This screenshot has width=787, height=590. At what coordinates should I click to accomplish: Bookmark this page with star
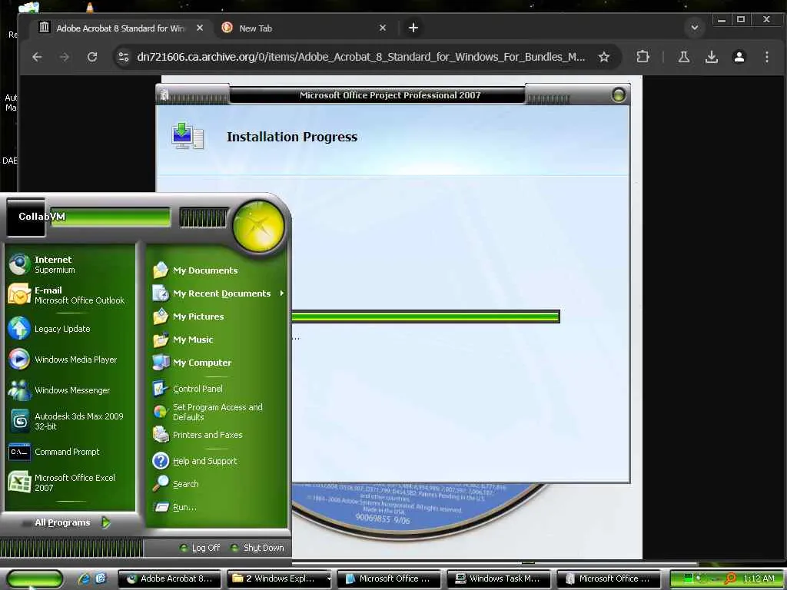coord(604,57)
